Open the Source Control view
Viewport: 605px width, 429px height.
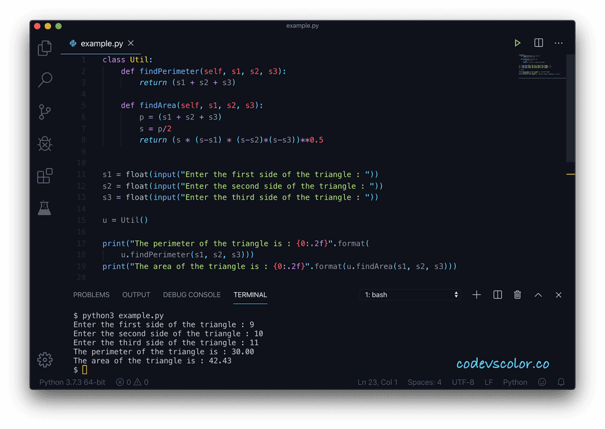click(44, 112)
